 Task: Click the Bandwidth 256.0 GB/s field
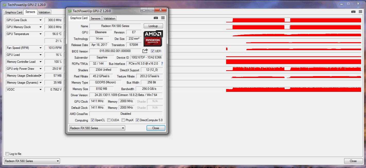[x=149, y=89]
